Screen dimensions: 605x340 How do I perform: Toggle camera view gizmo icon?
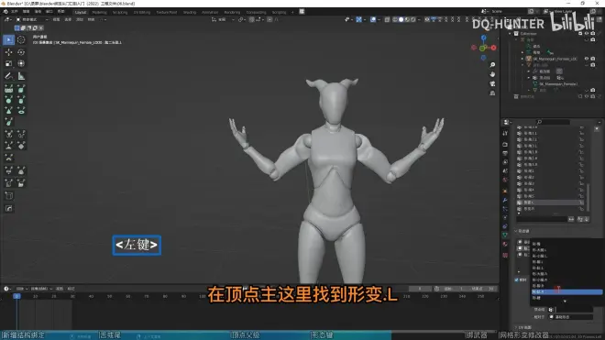[492, 83]
